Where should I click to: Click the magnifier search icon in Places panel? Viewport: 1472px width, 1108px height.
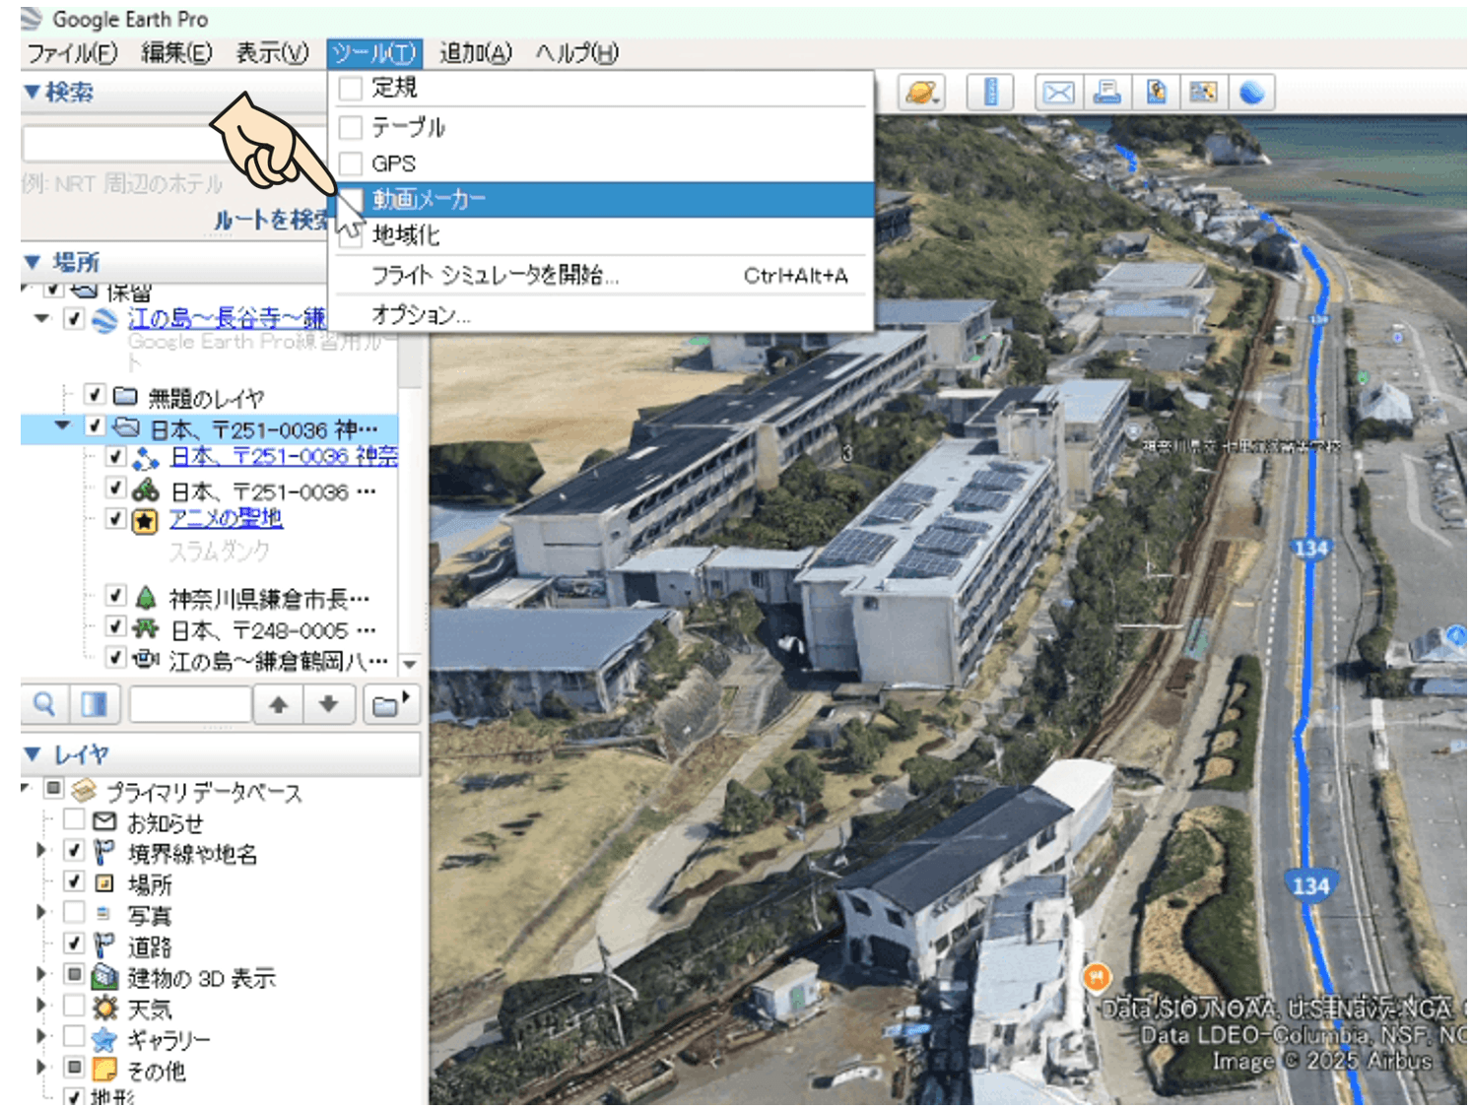pos(44,704)
